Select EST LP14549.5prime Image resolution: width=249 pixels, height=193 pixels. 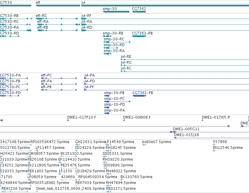coord(108,145)
